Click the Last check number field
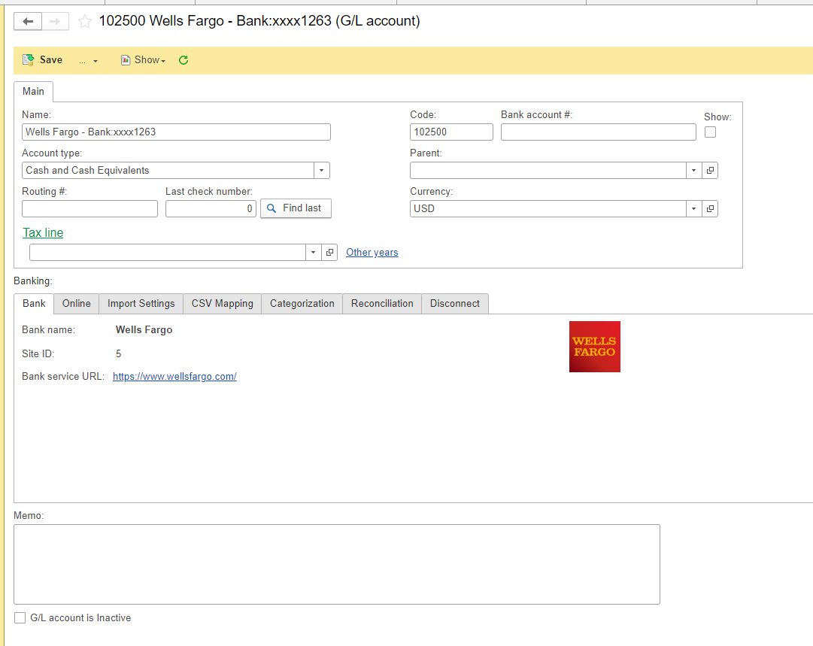Image resolution: width=813 pixels, height=646 pixels. tap(211, 209)
